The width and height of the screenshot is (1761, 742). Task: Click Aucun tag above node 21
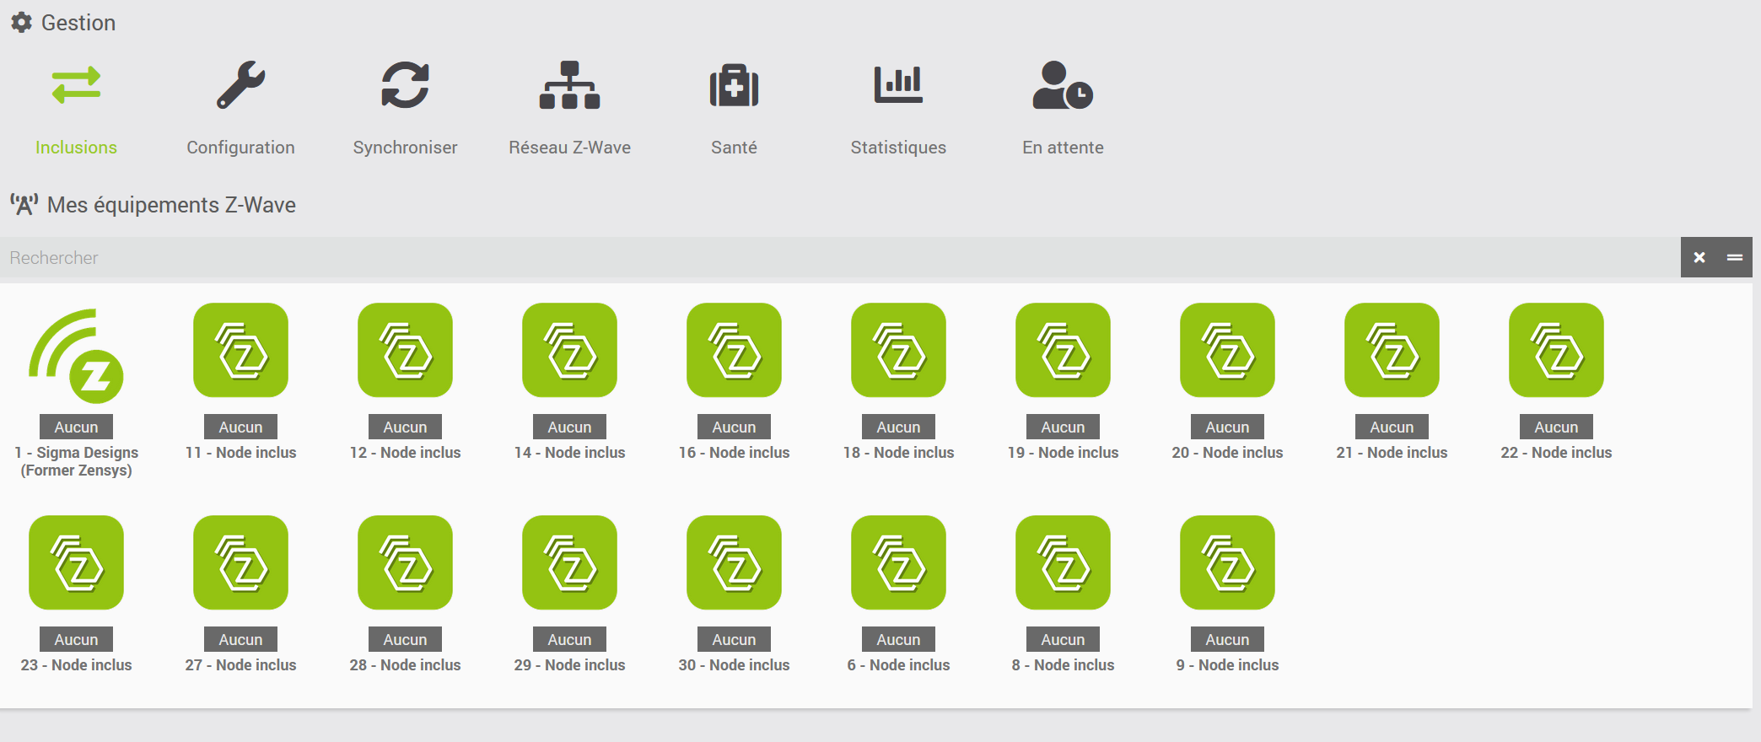(1392, 427)
